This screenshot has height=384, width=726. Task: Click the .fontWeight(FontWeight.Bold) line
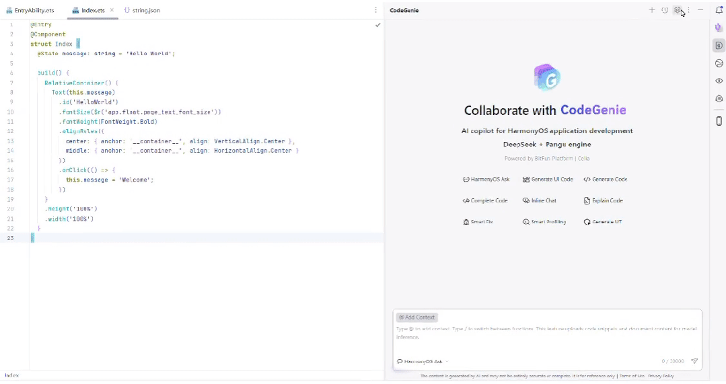coord(108,122)
